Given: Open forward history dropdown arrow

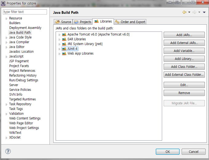Looking at the screenshot, I should pos(199,12).
